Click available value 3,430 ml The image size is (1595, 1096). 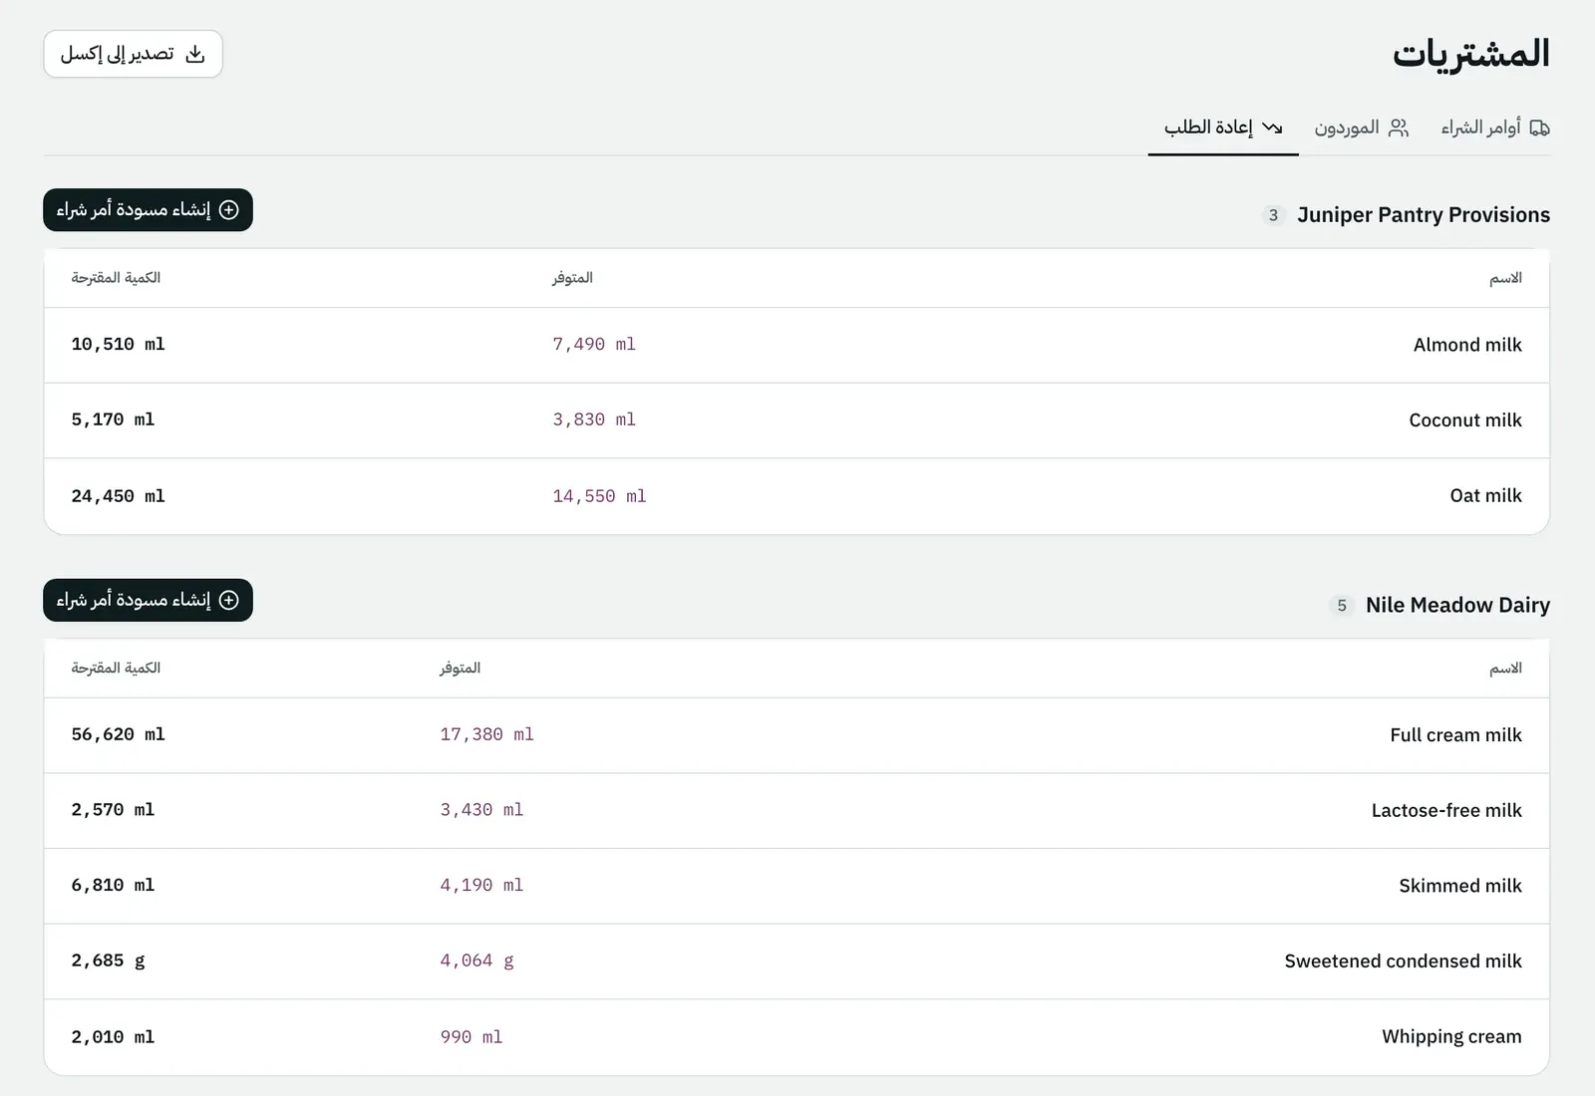point(481,811)
